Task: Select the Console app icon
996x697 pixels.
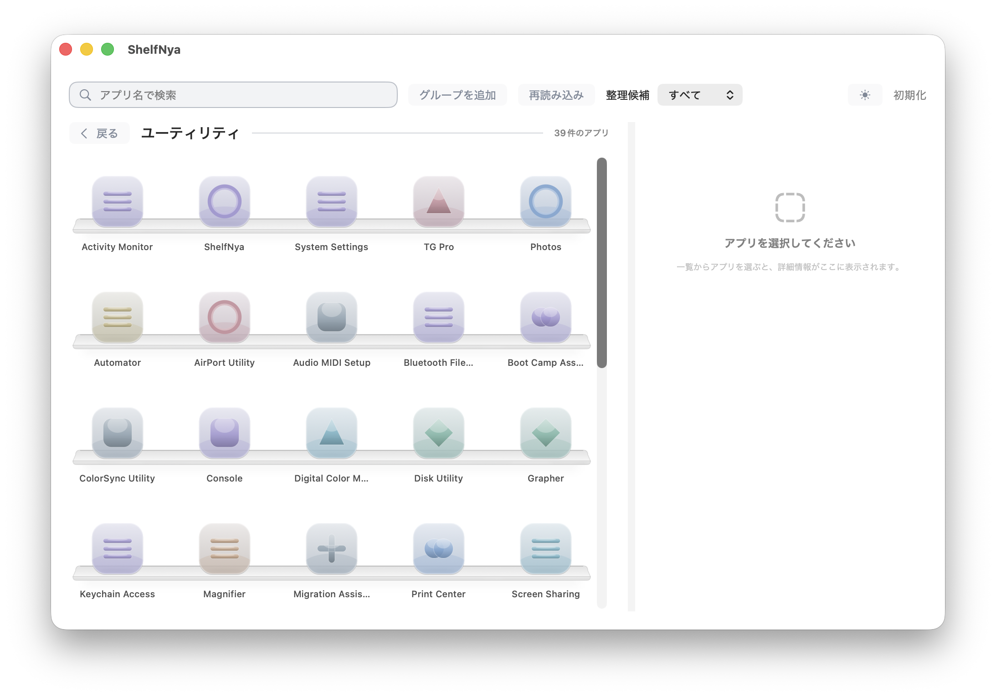Action: 224,433
